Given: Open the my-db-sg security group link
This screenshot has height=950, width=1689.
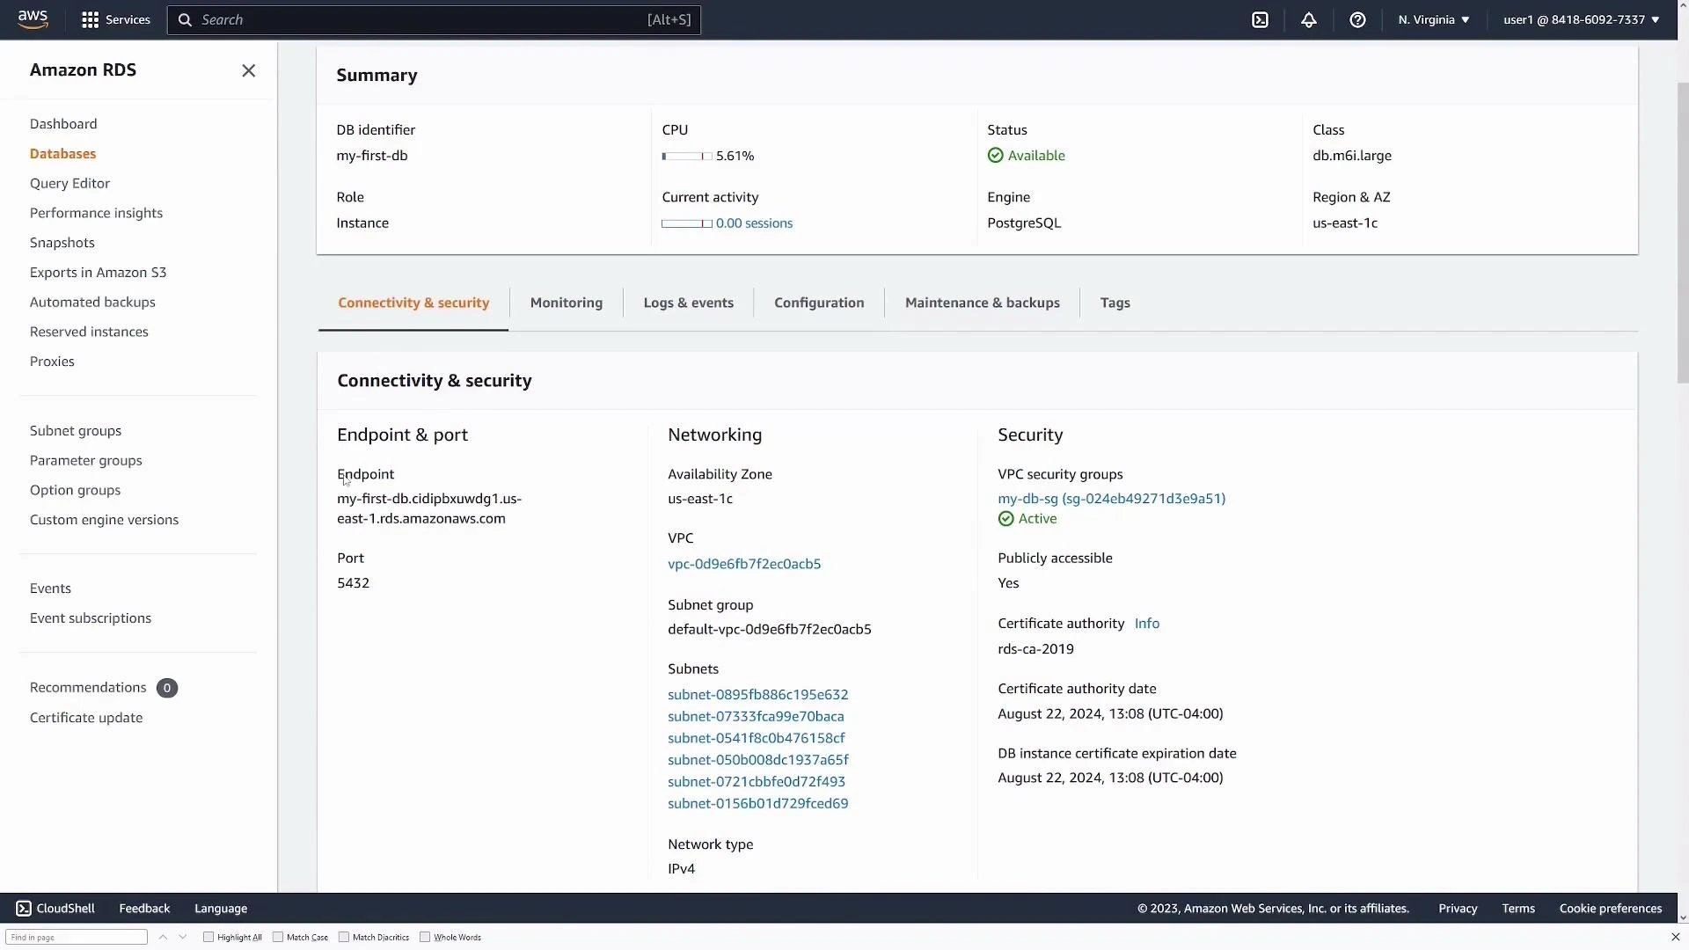Looking at the screenshot, I should (x=1112, y=498).
